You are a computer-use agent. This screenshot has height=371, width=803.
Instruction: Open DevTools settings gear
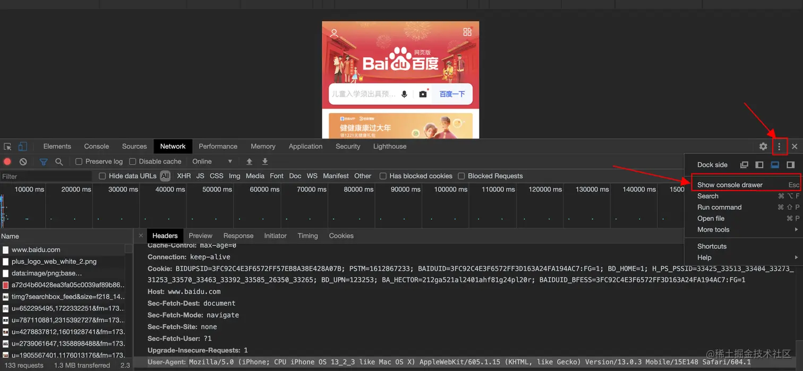pyautogui.click(x=763, y=146)
